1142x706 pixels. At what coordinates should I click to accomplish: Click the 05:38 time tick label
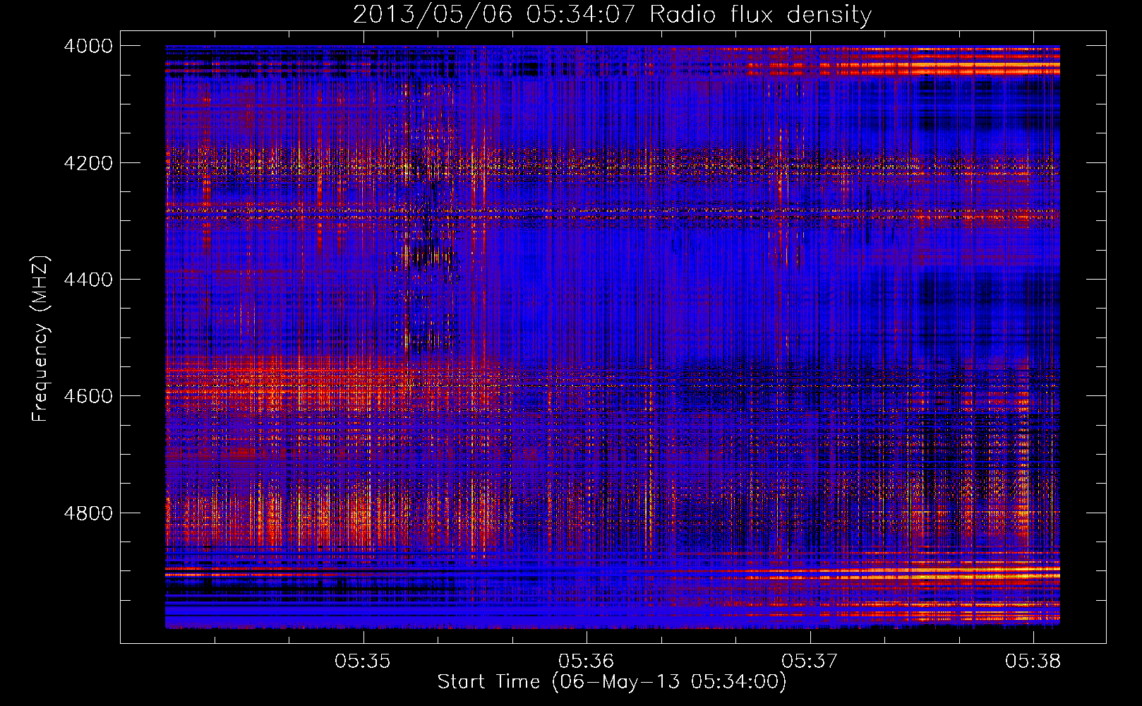coord(1033,662)
